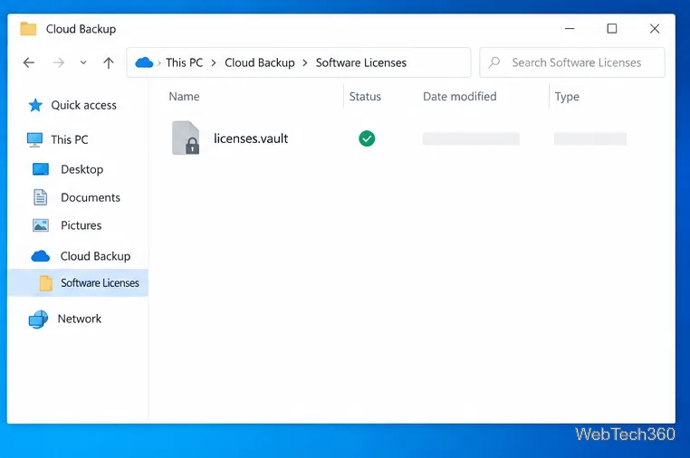
Task: Select the licenses.vault file name
Action: 251,138
